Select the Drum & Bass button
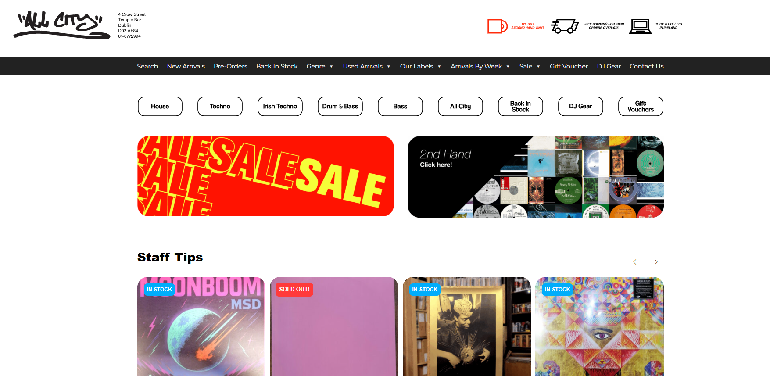Viewport: 770px width, 376px height. (340, 106)
